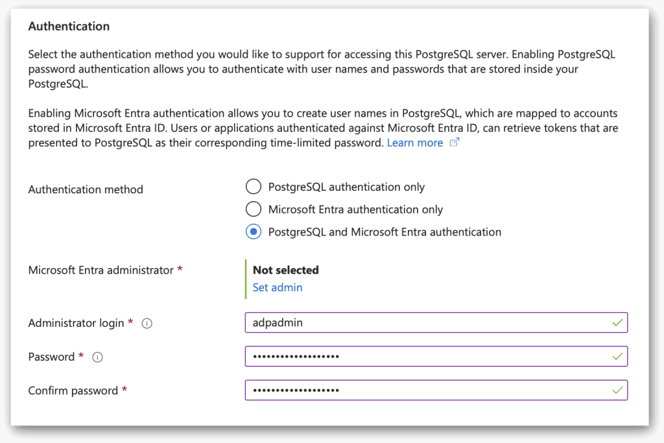The image size is (664, 443).
Task: Open the Learn more link
Action: [415, 142]
